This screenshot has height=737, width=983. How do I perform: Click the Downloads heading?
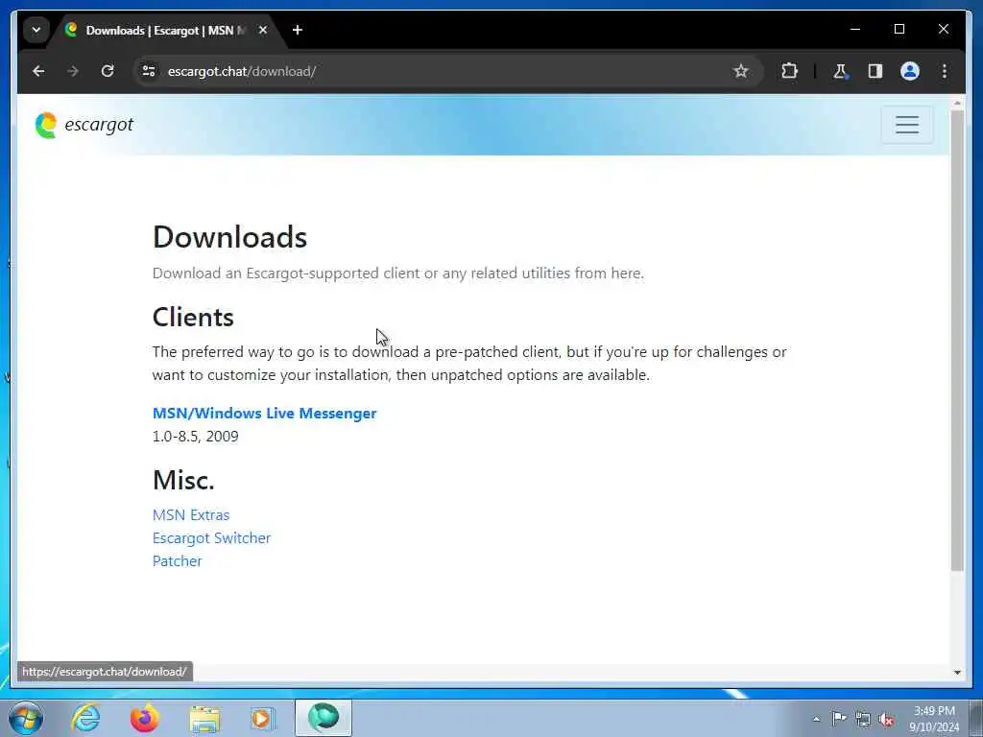pos(230,237)
